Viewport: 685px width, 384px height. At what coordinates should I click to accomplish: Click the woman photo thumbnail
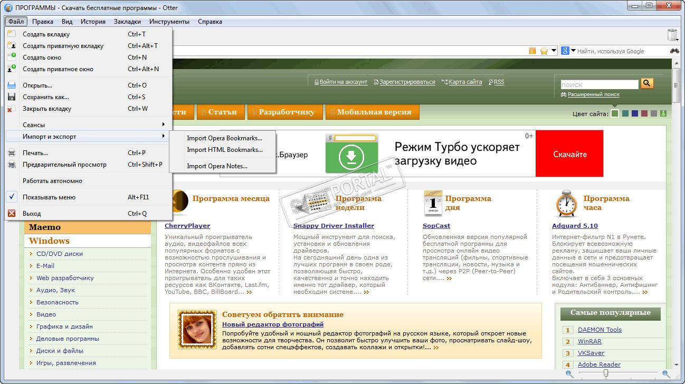[x=197, y=331]
